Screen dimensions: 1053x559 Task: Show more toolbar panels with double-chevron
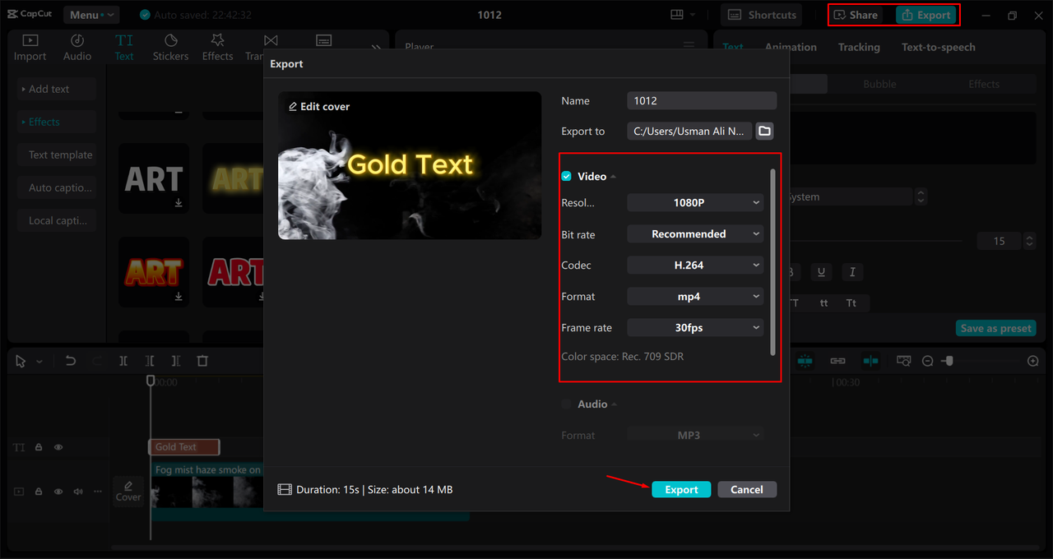pyautogui.click(x=376, y=48)
